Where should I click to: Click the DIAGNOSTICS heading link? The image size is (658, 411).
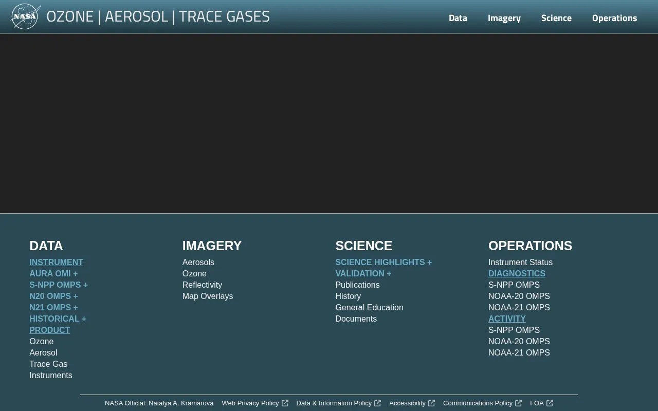click(x=517, y=274)
